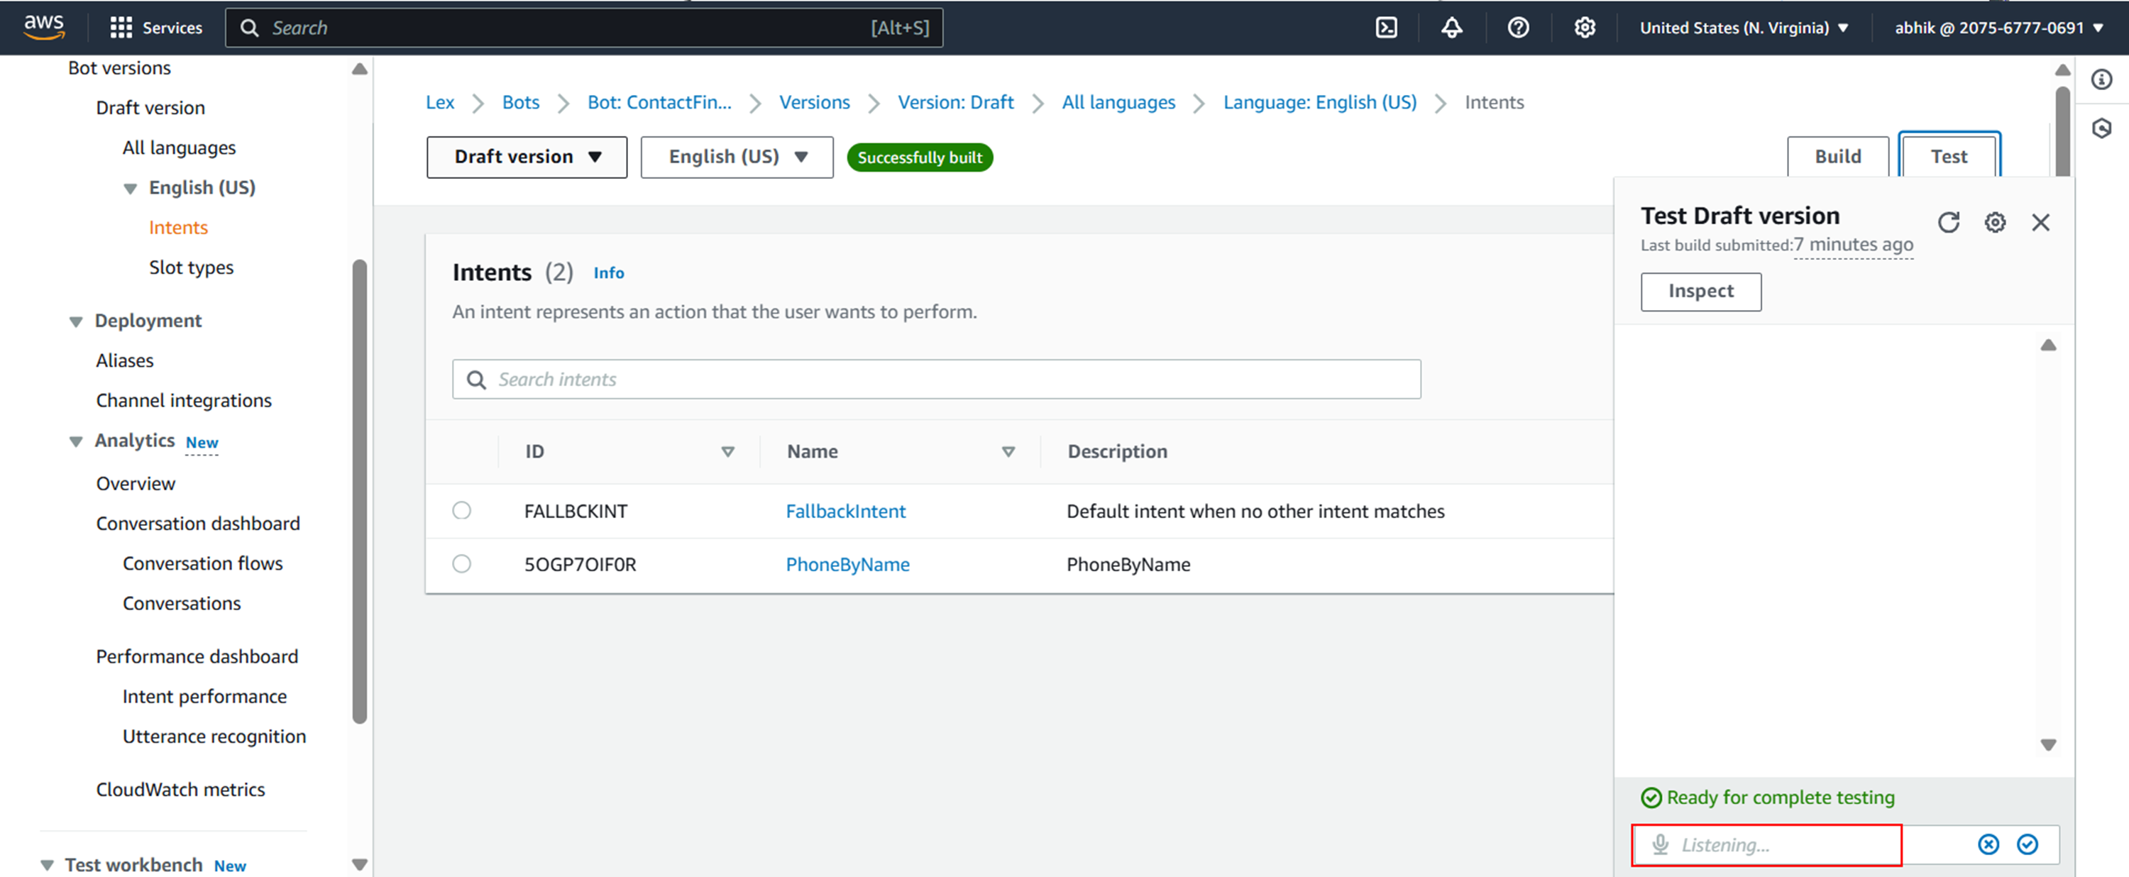This screenshot has width=2129, height=877.
Task: Open the notifications bell
Action: (x=1451, y=27)
